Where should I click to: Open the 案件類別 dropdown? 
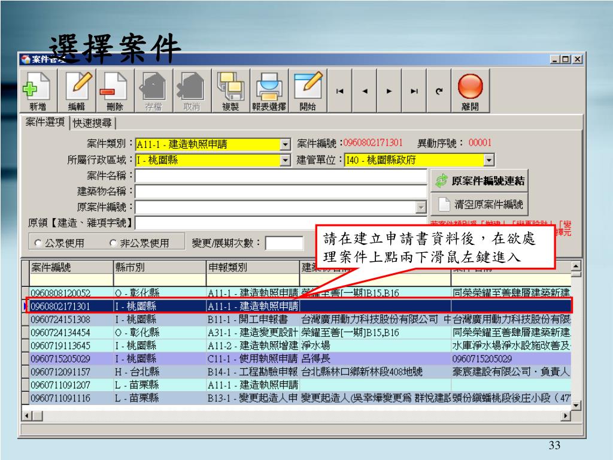tap(286, 145)
